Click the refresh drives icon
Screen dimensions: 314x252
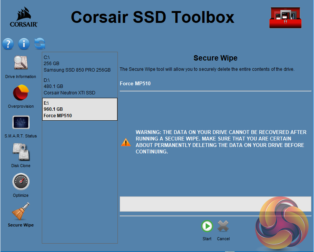point(40,44)
